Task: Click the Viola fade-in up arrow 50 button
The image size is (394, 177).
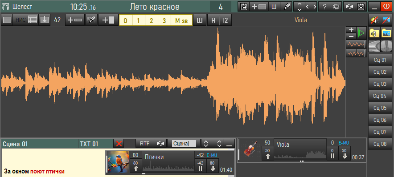Action: click(267, 153)
